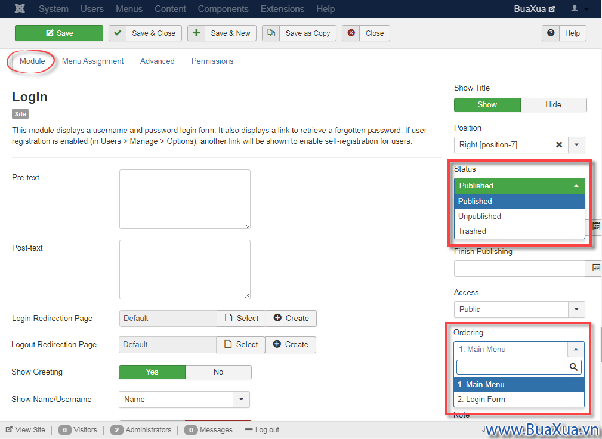Screen dimensions: 602x439
Task: Click the Logout Redirection Page Default field
Action: tap(168, 345)
